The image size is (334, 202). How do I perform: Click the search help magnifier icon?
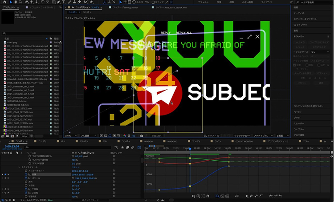(297, 2)
